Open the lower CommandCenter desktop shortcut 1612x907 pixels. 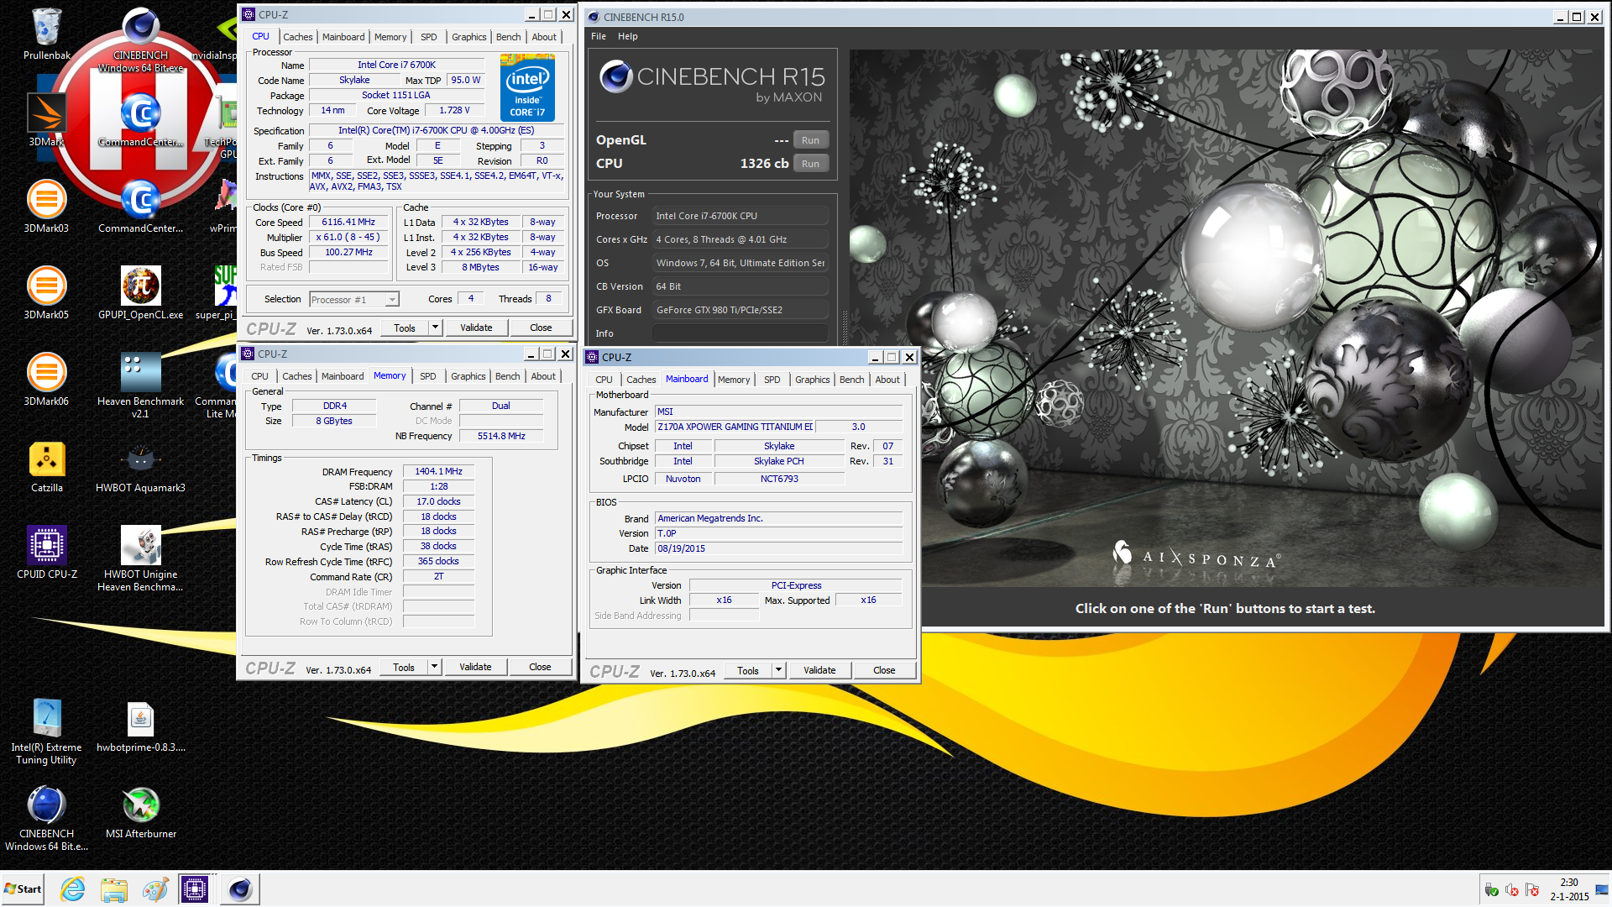point(140,207)
